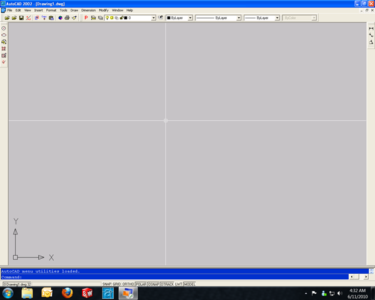Open the Windows Start orb

(x=8, y=293)
